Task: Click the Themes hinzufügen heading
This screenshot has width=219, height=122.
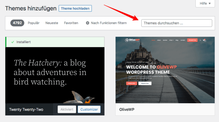Action: tap(31, 8)
